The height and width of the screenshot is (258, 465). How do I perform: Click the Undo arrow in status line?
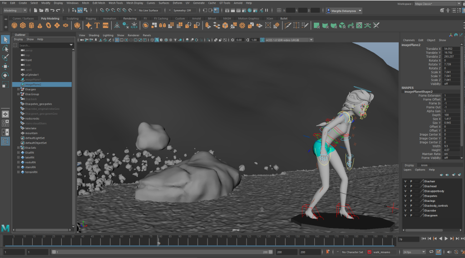(53, 10)
